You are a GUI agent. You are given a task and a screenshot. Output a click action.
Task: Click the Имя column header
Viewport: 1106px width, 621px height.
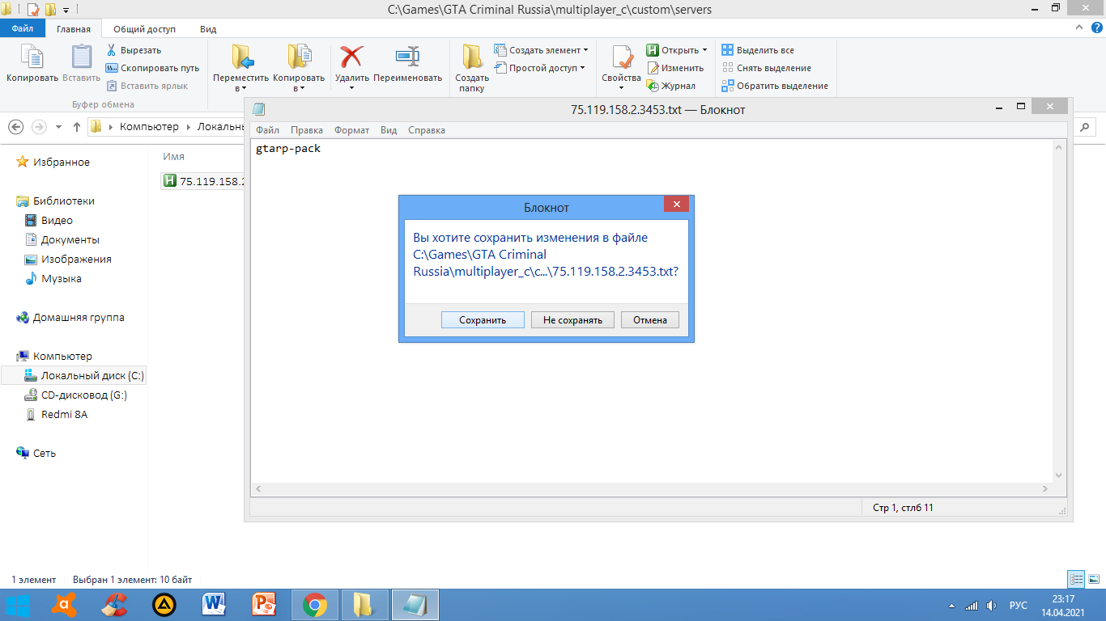click(x=173, y=157)
